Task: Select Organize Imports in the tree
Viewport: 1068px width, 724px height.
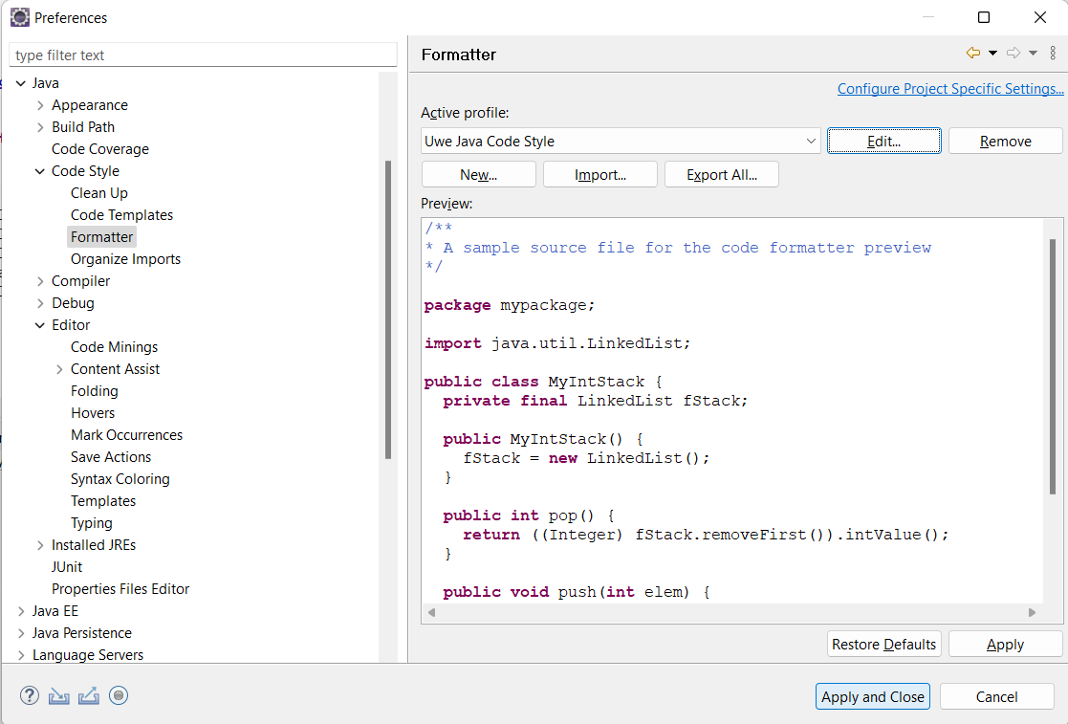Action: pyautogui.click(x=125, y=259)
